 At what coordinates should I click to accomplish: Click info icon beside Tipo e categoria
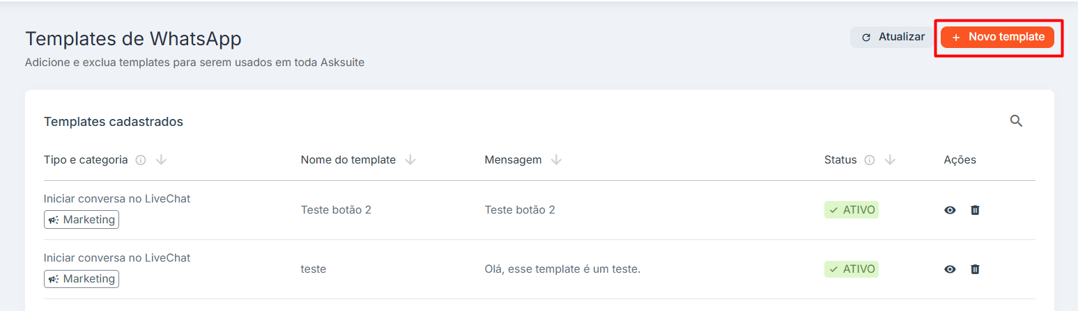click(x=141, y=160)
